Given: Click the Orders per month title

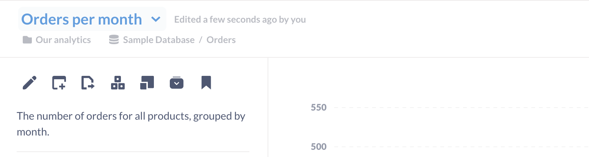Looking at the screenshot, I should click(81, 19).
